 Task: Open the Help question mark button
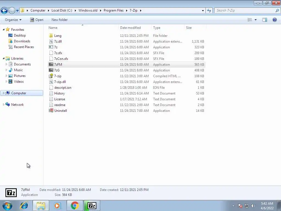(x=274, y=20)
